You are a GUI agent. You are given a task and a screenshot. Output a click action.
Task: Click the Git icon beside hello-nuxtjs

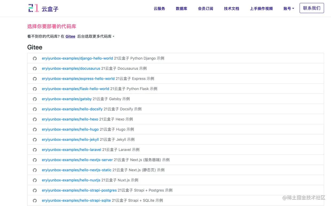35,180
